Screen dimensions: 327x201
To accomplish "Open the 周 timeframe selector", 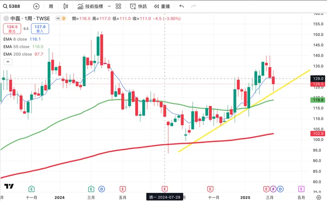I will click(x=51, y=7).
